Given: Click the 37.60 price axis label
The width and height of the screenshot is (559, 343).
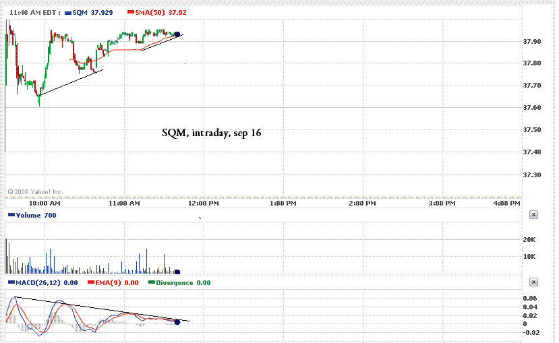Looking at the screenshot, I should 532,108.
